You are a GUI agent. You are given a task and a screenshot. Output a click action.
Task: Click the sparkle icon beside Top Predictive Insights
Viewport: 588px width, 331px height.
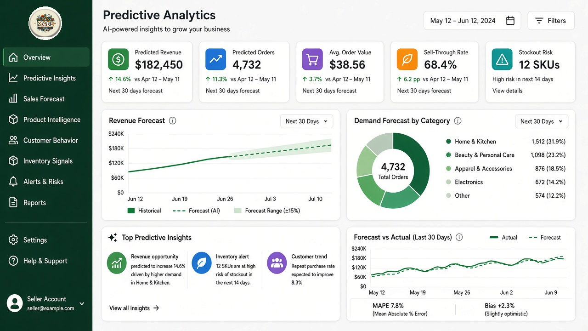(112, 238)
